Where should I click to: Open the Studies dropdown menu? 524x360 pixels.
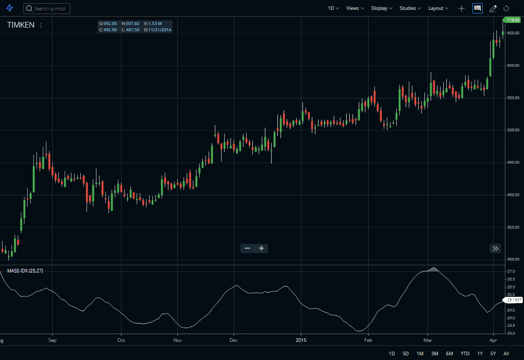coord(410,8)
